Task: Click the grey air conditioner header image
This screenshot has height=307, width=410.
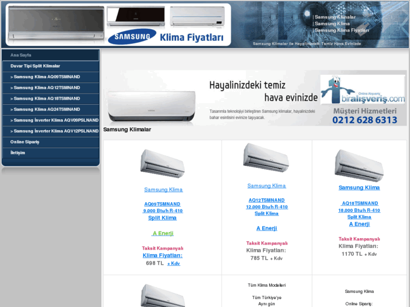Action: tap(56, 23)
